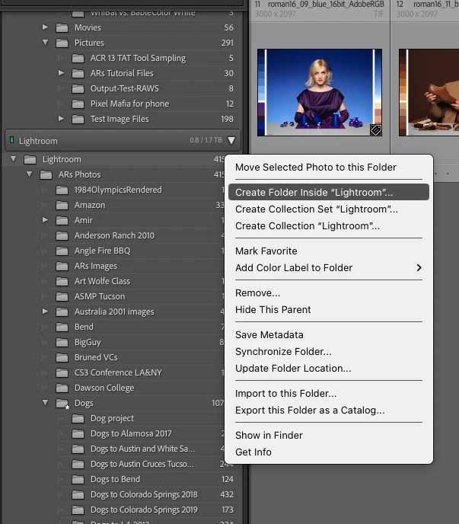Screen dimensions: 459x524
Task: Choose Create Collection Set "Lightroom"
Action: (329, 209)
